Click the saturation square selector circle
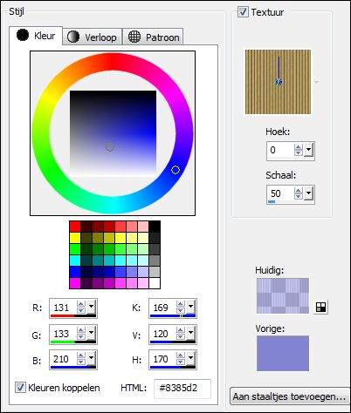This screenshot has height=413, width=351. [109, 147]
